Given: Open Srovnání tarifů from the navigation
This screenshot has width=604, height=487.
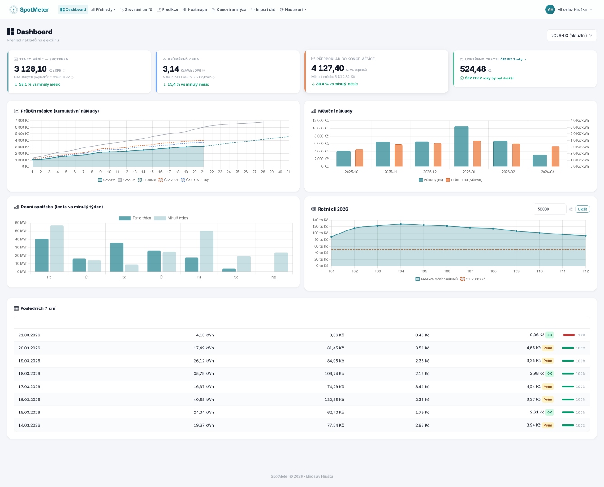Looking at the screenshot, I should click(135, 9).
